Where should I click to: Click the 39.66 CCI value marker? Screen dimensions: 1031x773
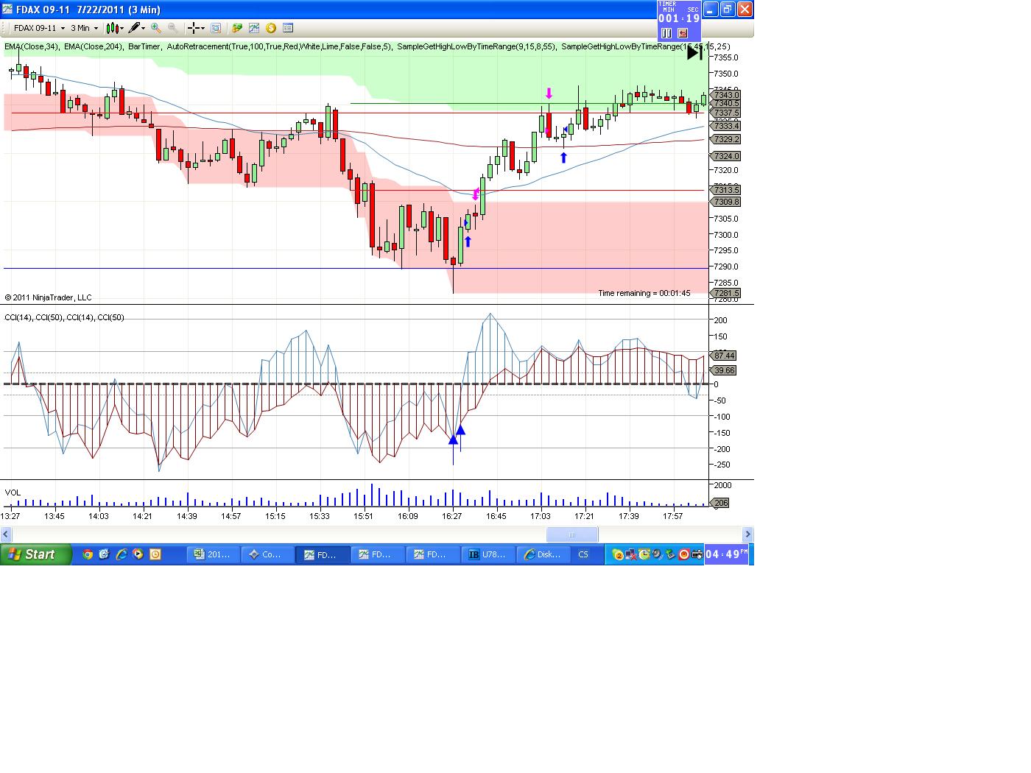724,370
